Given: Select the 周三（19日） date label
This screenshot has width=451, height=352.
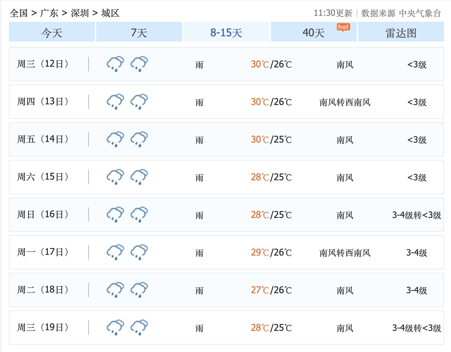Looking at the screenshot, I should click(43, 327).
